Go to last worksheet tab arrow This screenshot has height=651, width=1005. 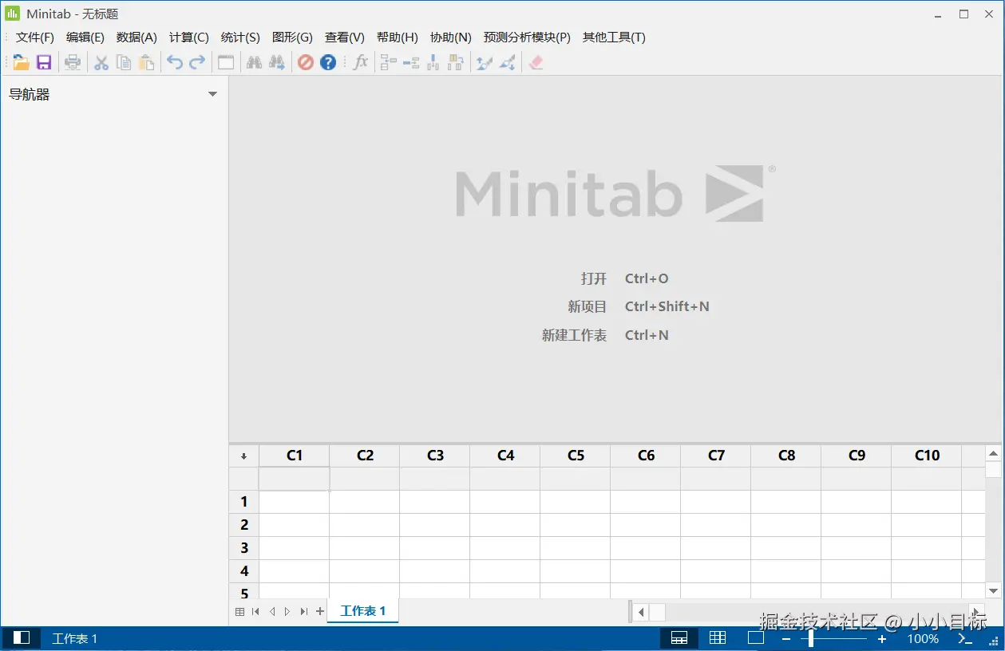(303, 612)
